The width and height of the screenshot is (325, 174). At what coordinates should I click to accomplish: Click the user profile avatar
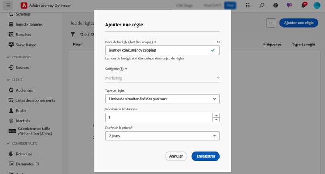(x=317, y=5)
